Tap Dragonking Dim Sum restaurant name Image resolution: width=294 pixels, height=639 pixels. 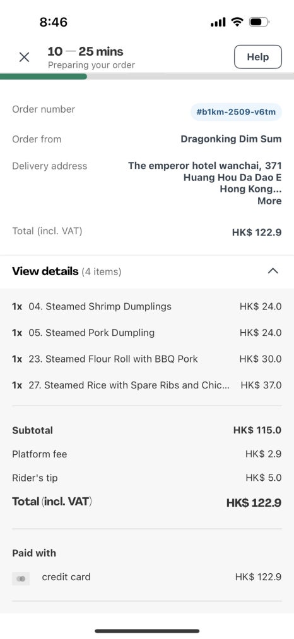231,139
